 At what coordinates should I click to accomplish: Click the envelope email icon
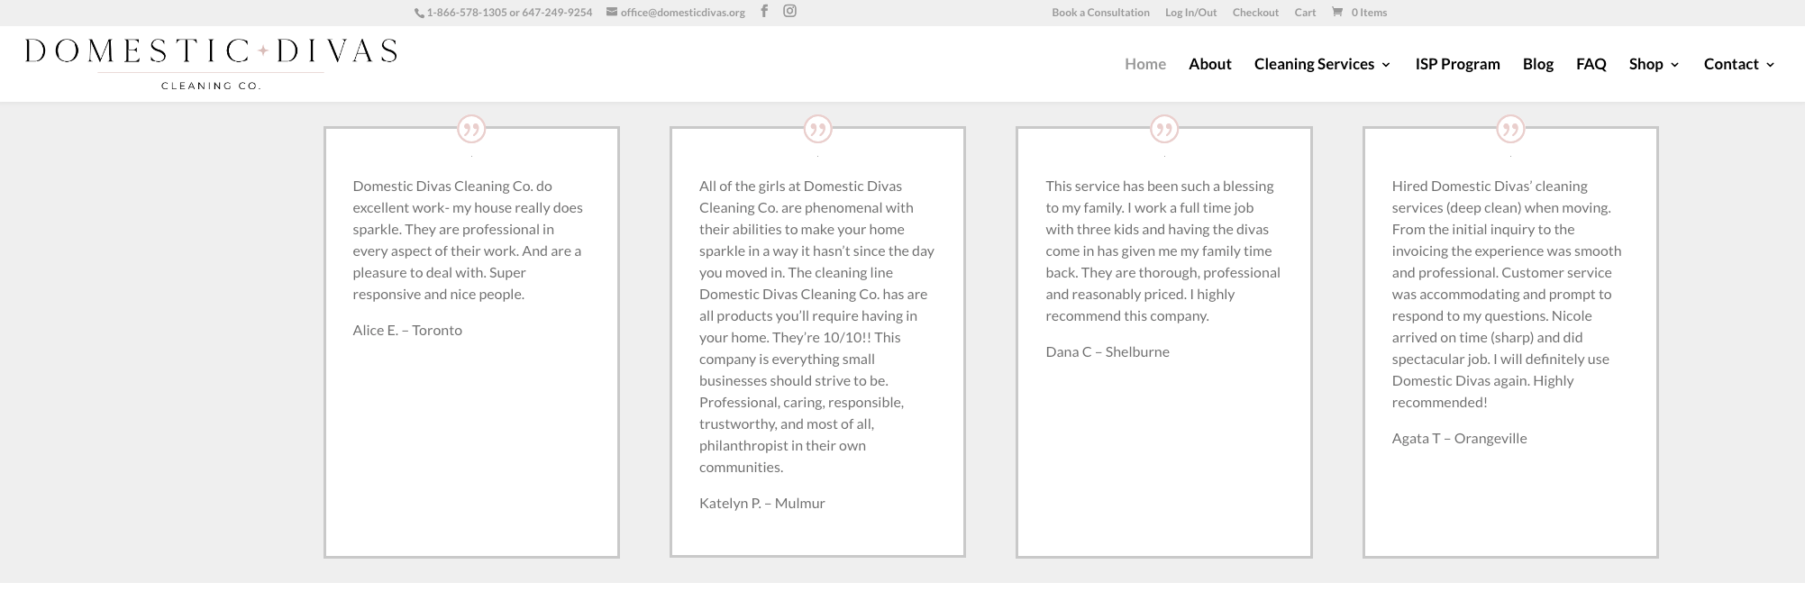coord(612,12)
